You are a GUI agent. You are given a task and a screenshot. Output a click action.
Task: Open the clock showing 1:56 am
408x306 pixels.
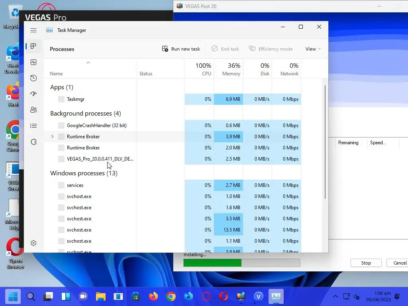tap(379, 296)
